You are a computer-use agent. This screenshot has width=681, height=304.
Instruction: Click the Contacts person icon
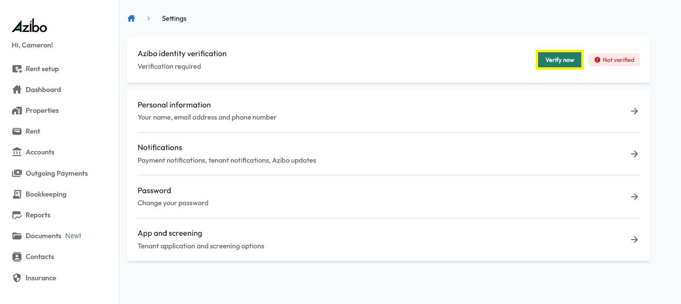[17, 257]
